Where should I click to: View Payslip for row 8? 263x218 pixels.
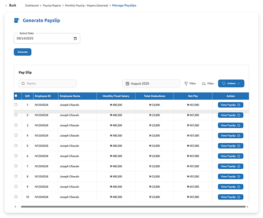231,176
